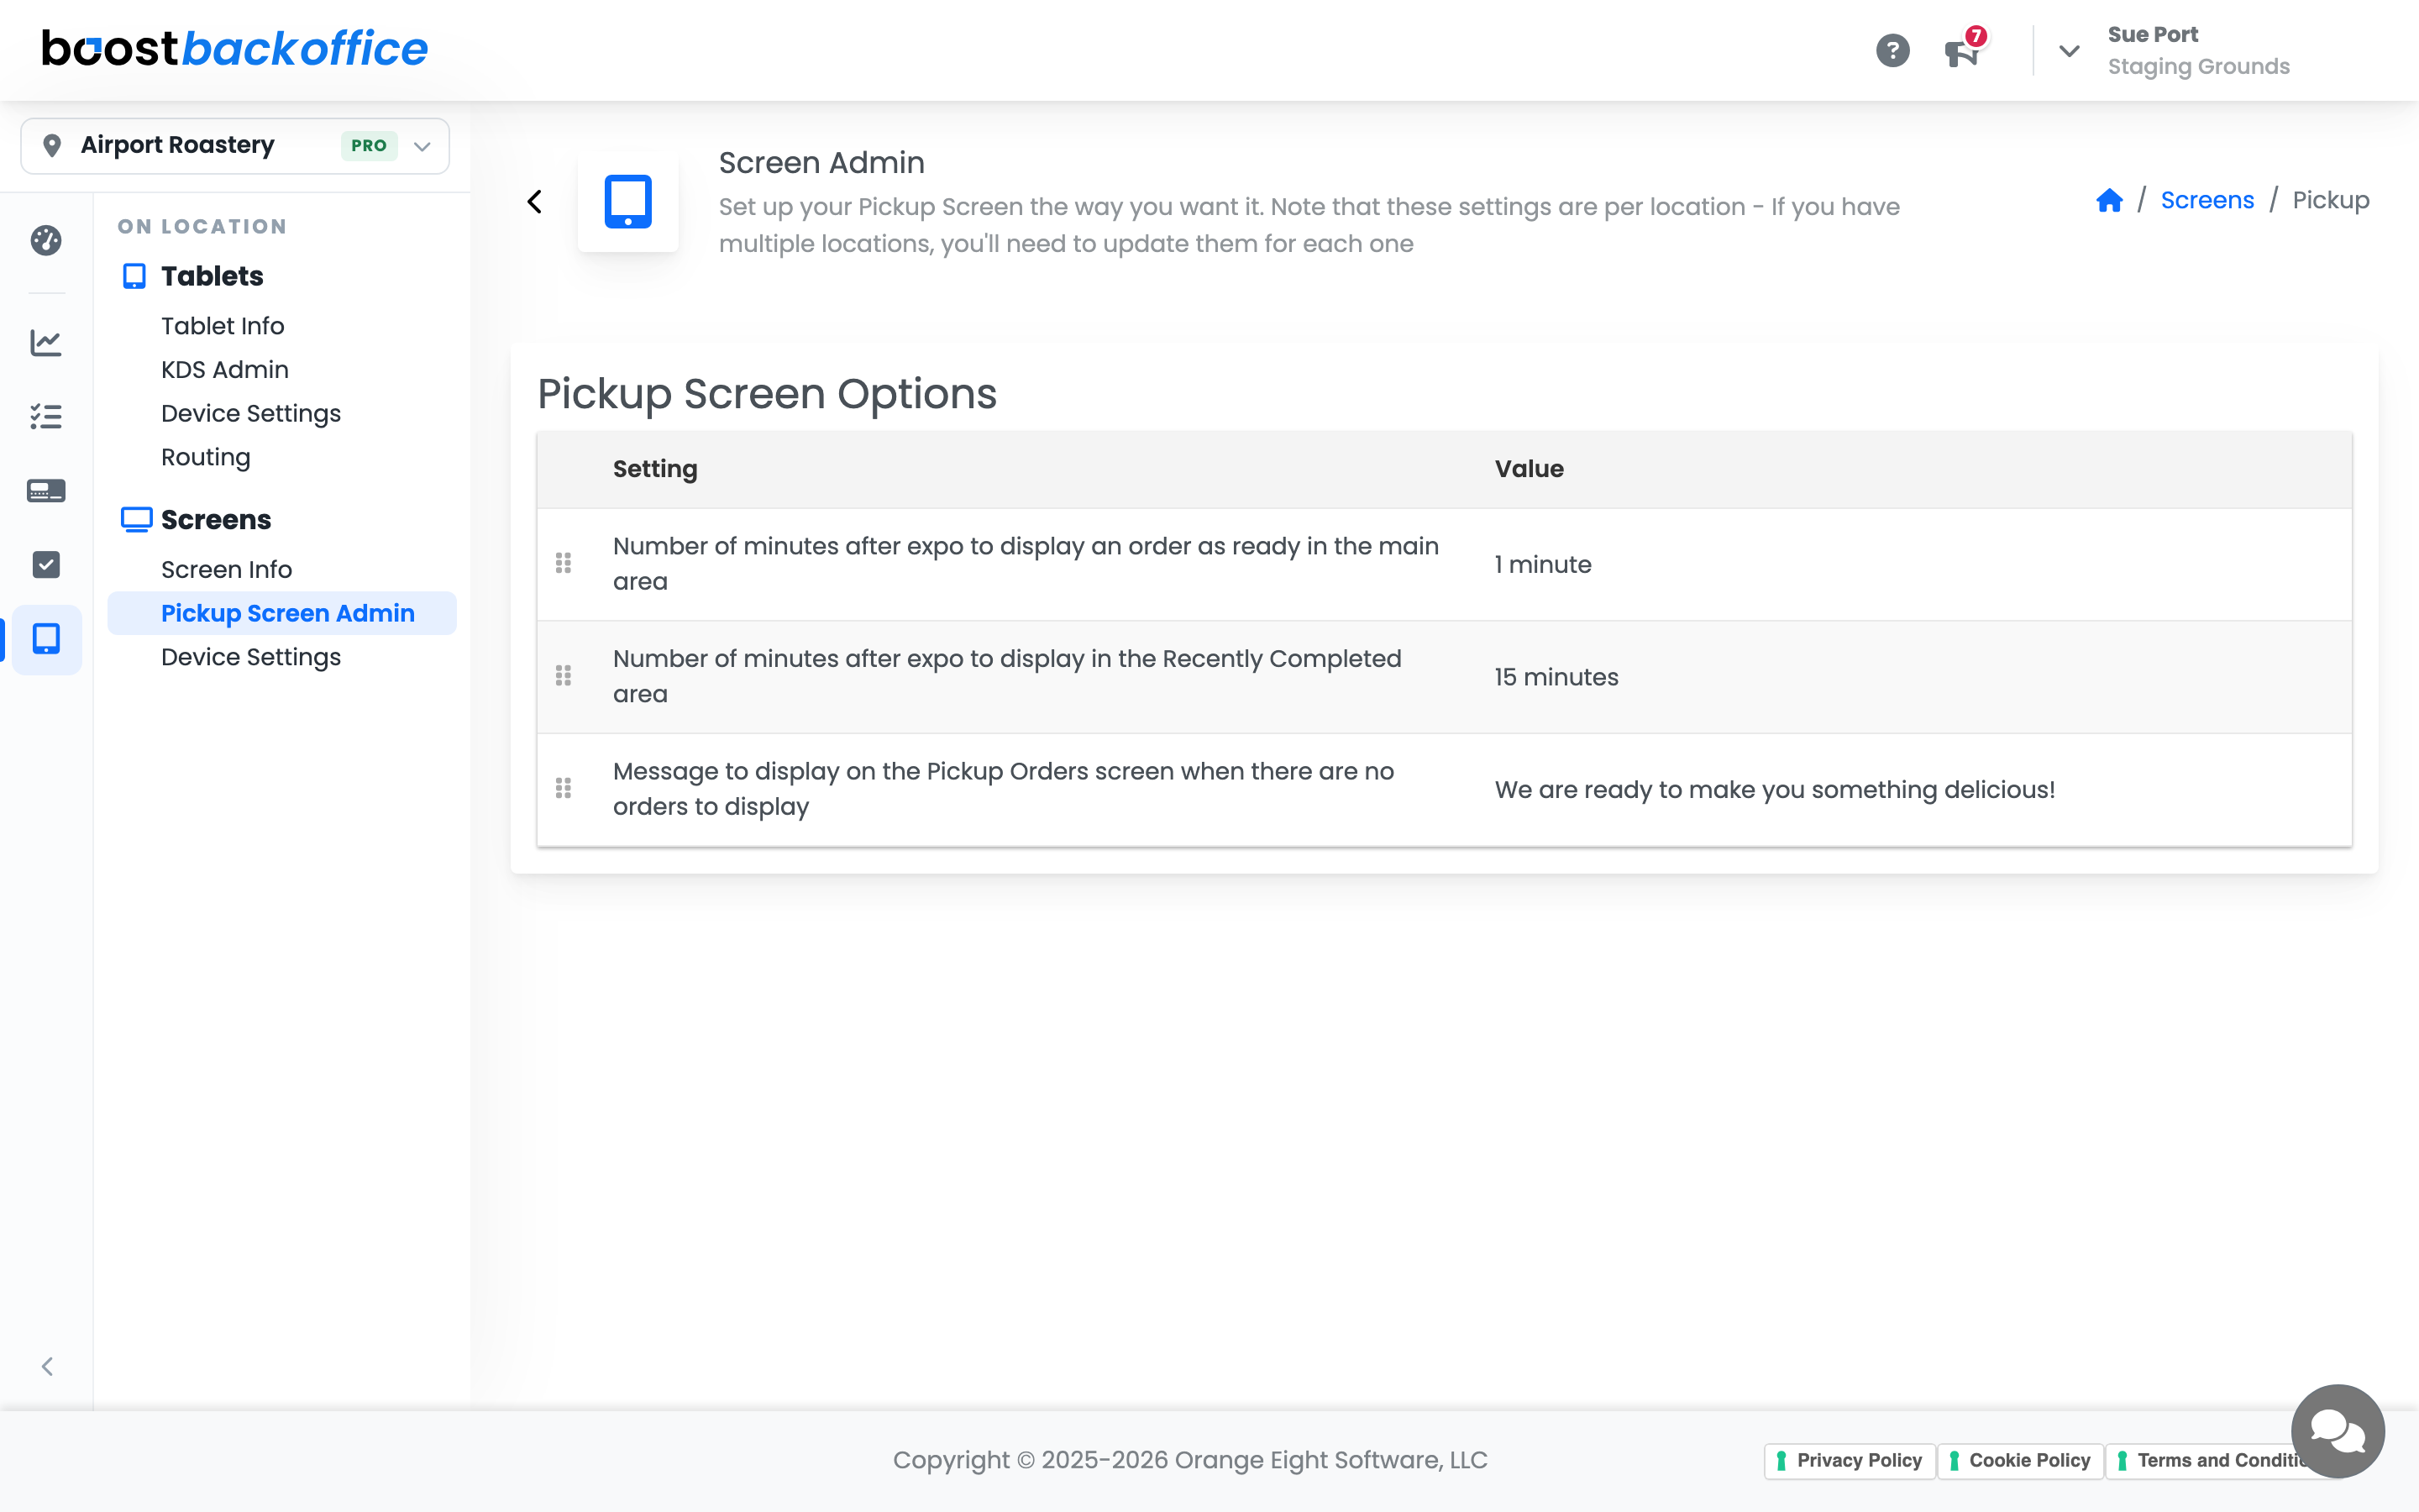Open Cookie Policy link
Screen dimensions: 2419x1512
click(x=2020, y=1460)
